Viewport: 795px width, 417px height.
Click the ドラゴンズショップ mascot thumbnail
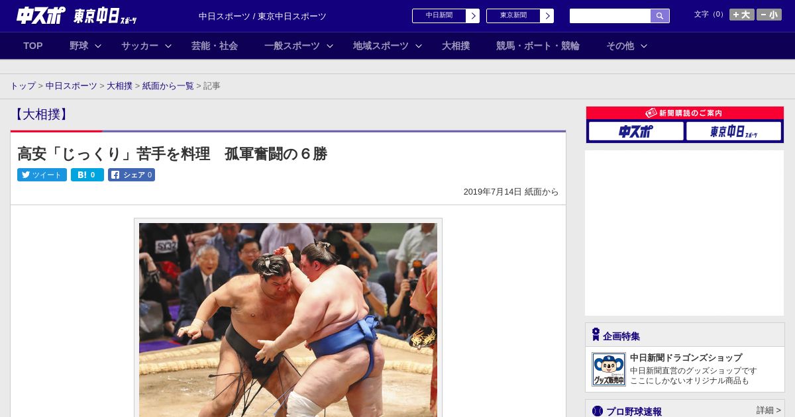click(x=609, y=369)
